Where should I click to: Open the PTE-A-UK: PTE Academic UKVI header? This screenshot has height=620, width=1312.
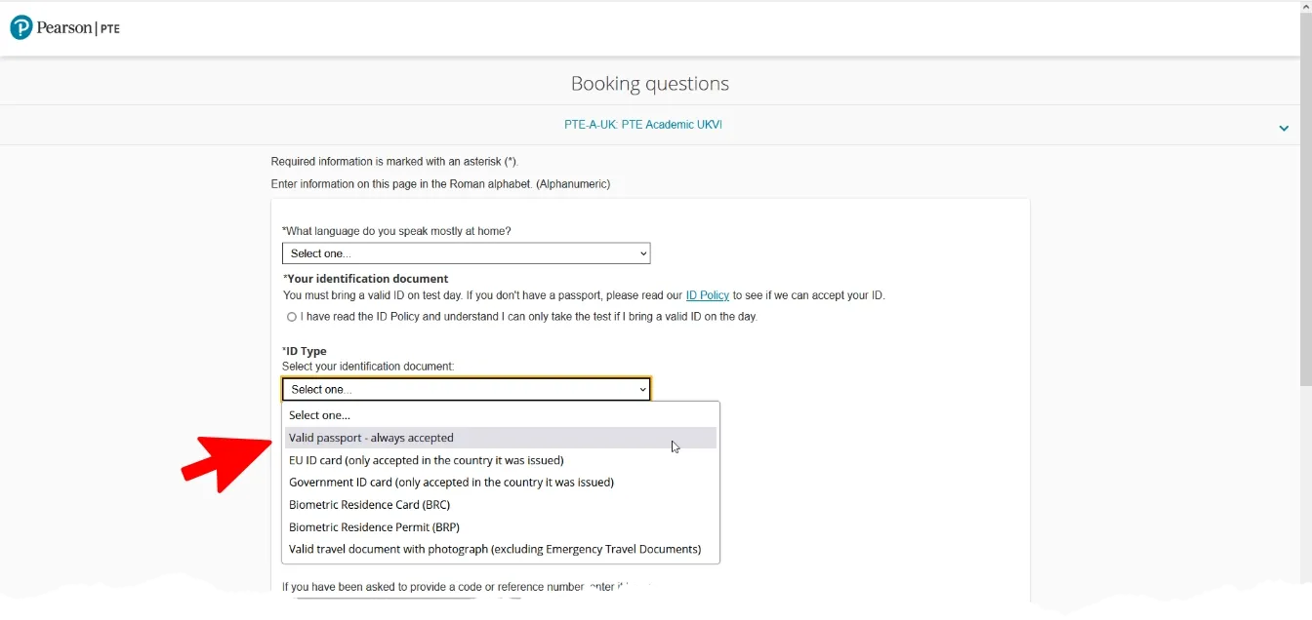[643, 125]
